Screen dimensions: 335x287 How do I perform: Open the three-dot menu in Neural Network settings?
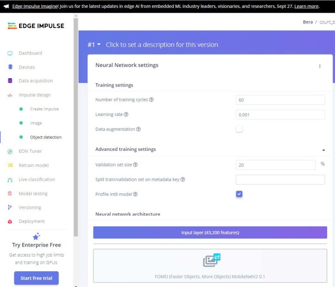320,66
